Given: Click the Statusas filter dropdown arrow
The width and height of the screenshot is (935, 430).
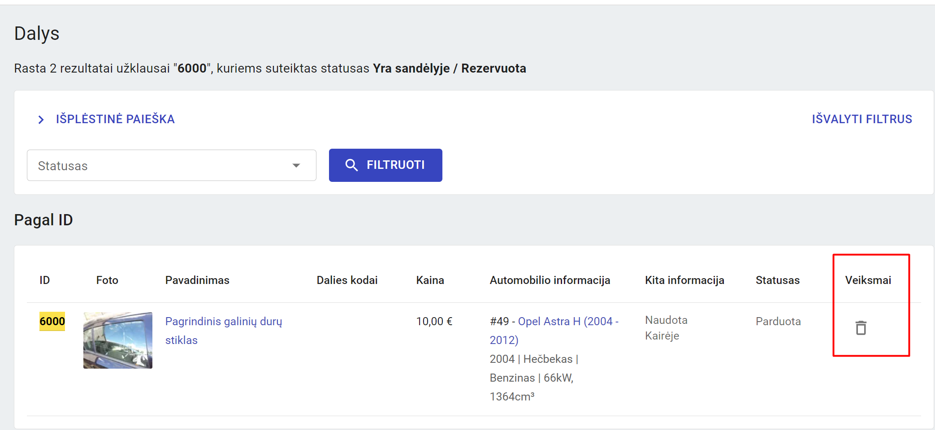Looking at the screenshot, I should (296, 166).
